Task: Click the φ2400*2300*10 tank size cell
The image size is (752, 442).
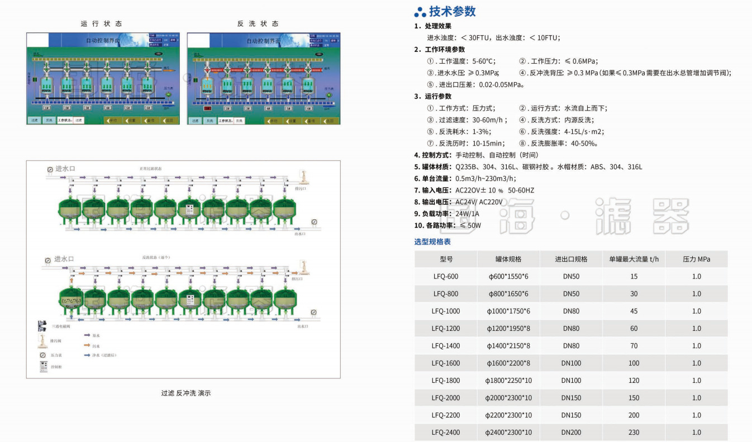Action: 508,433
